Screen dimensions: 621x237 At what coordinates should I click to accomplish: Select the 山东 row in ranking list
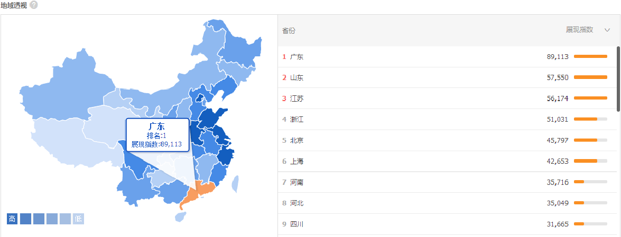[447, 78]
